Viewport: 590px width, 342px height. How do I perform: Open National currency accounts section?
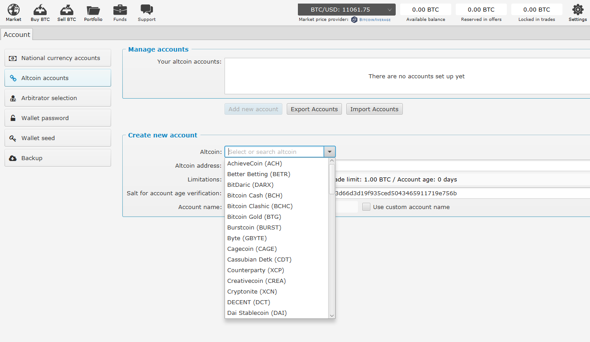pos(58,58)
